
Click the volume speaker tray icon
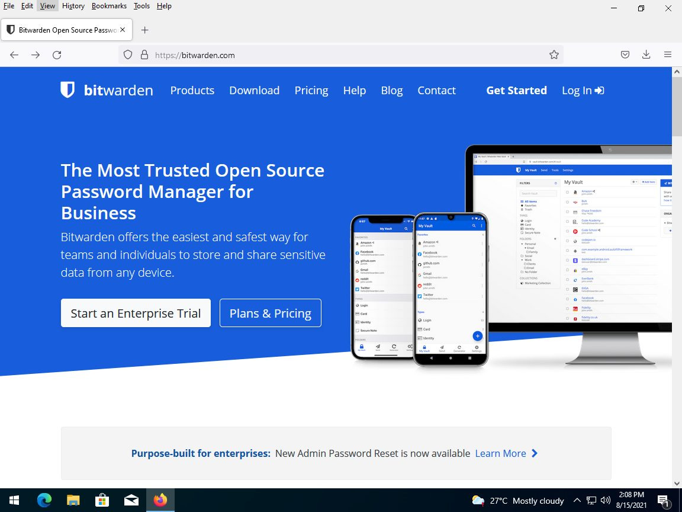pyautogui.click(x=605, y=500)
